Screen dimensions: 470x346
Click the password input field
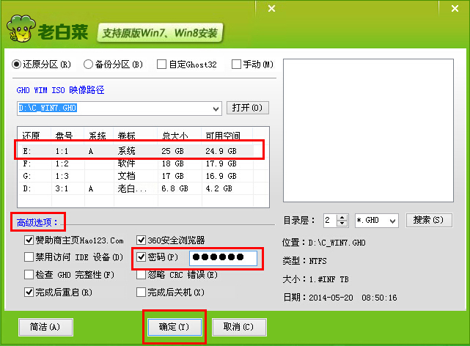pyautogui.click(x=223, y=257)
